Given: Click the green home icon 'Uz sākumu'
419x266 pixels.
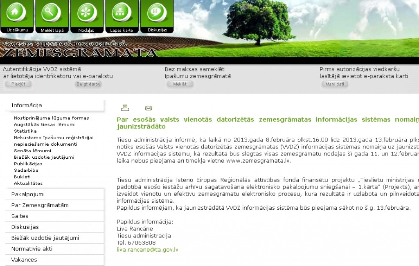Looking at the screenshot, I should tap(17, 14).
